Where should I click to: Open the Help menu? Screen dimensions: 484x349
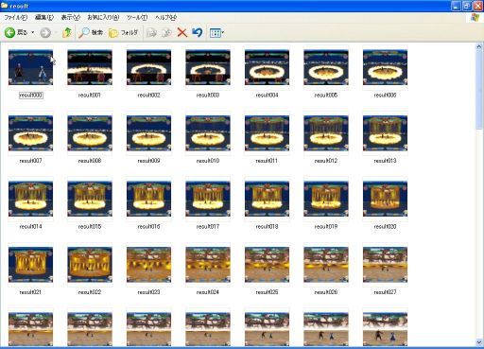point(165,18)
